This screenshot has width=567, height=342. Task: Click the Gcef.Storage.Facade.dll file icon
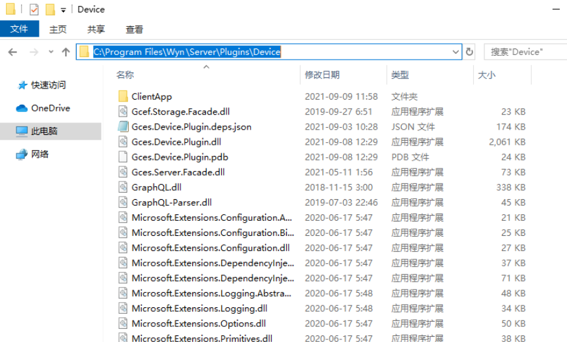tap(123, 111)
